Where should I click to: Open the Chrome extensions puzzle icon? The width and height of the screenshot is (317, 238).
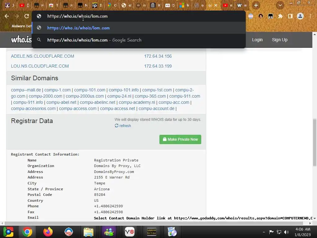pyautogui.click(x=280, y=16)
